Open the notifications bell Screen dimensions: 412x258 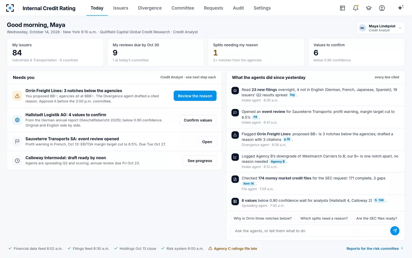pyautogui.click(x=356, y=8)
